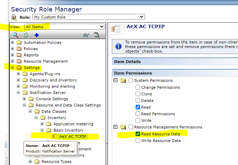
Task: Select the Reports tree folder
Action: point(31,55)
